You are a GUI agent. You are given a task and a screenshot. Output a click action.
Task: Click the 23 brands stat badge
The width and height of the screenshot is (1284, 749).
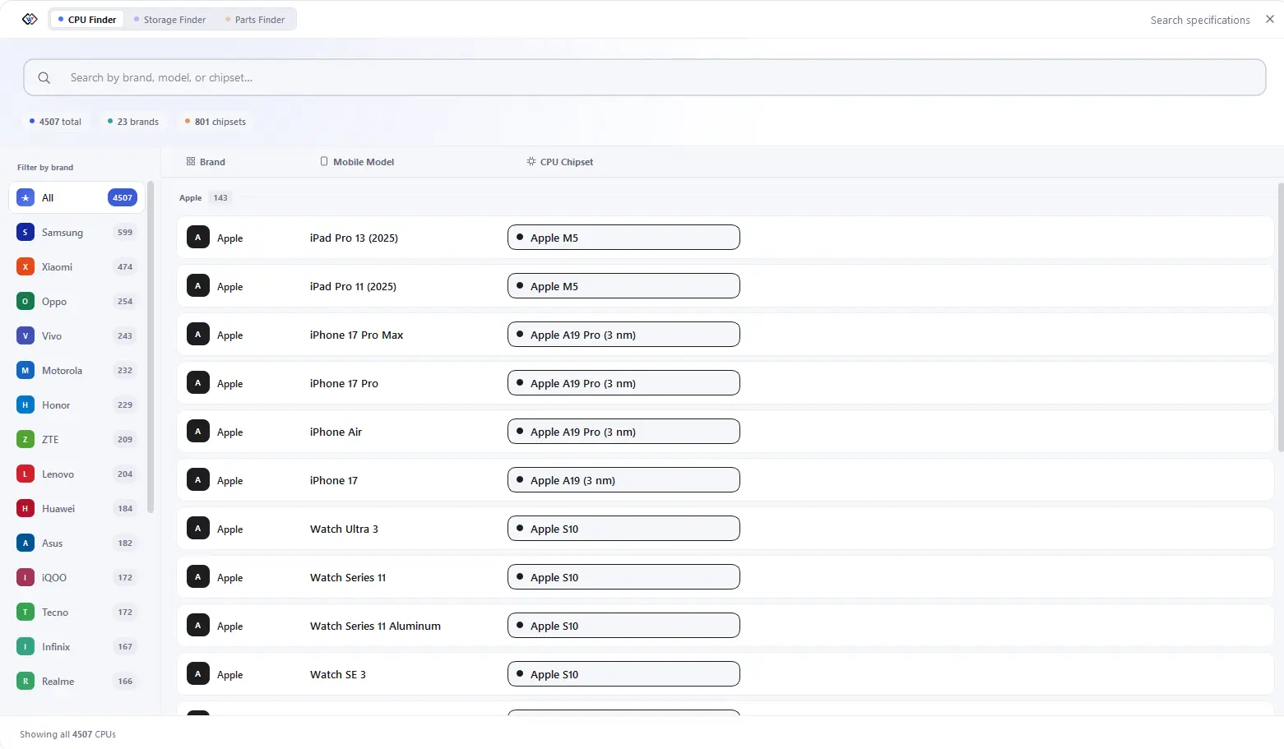pos(133,122)
